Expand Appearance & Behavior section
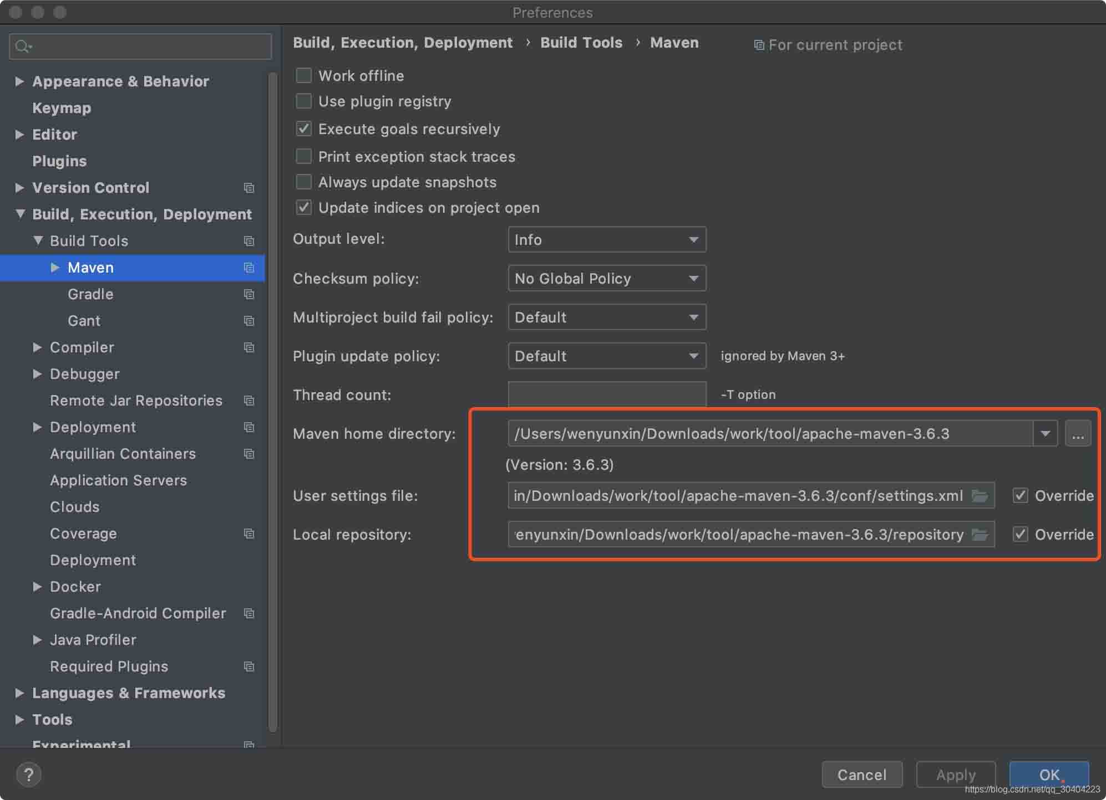 19,81
